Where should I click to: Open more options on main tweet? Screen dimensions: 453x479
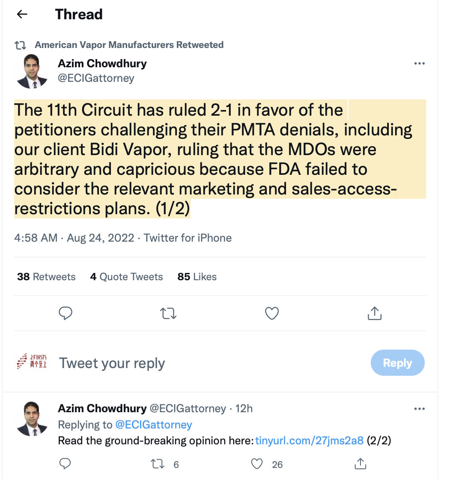419,64
